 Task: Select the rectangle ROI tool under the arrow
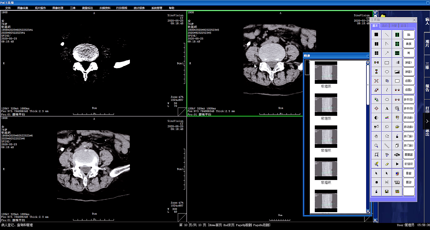387,63
